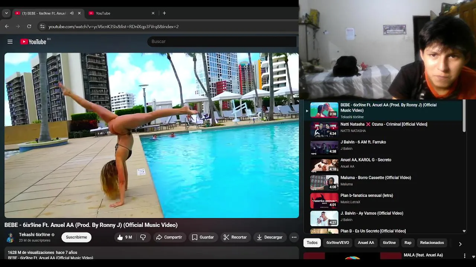Show more filter chips with right chevron
This screenshot has height=267, width=476.
(x=460, y=244)
